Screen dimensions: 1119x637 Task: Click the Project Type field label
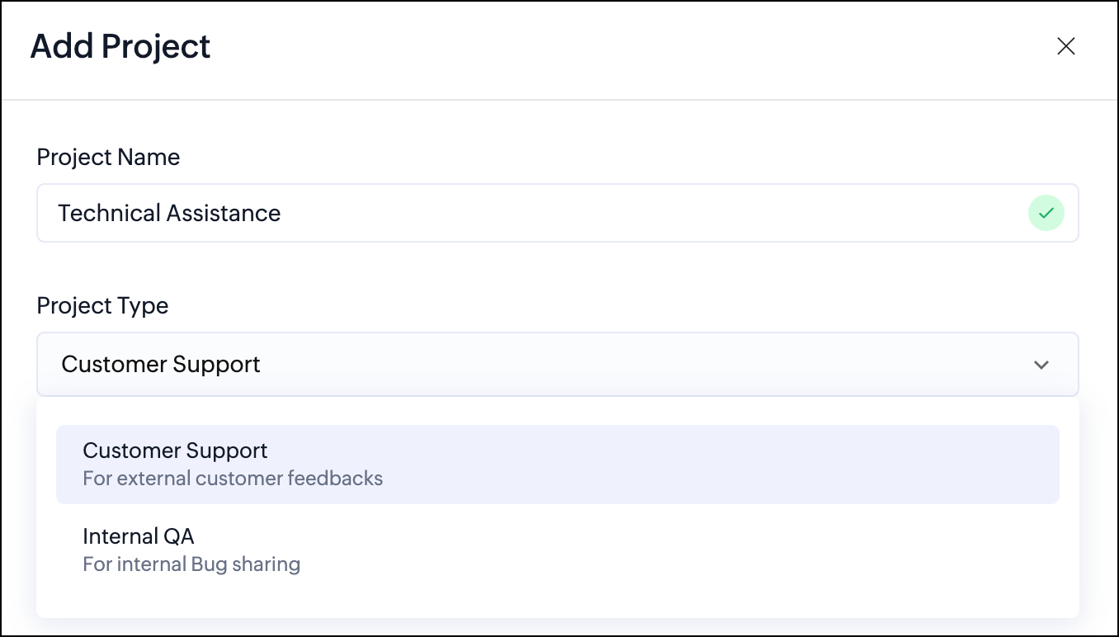[102, 305]
